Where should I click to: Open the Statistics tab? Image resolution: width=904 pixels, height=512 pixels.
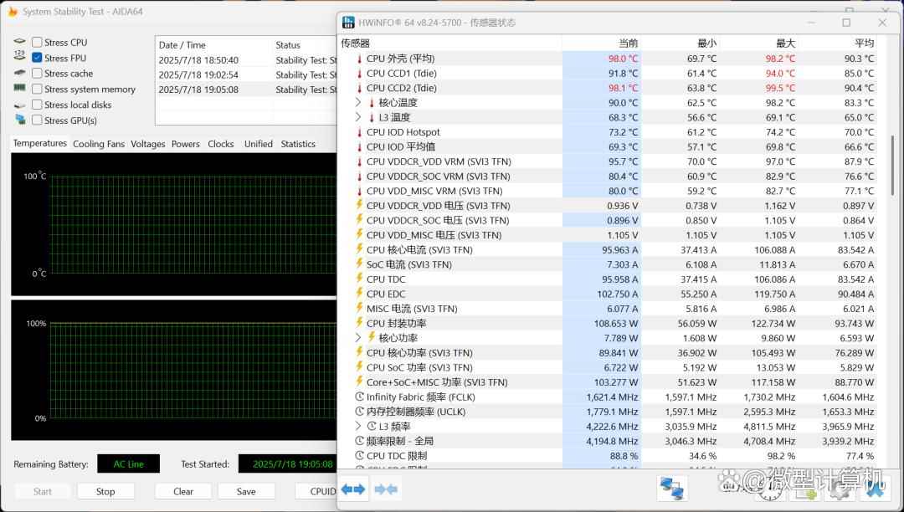pyautogui.click(x=298, y=144)
